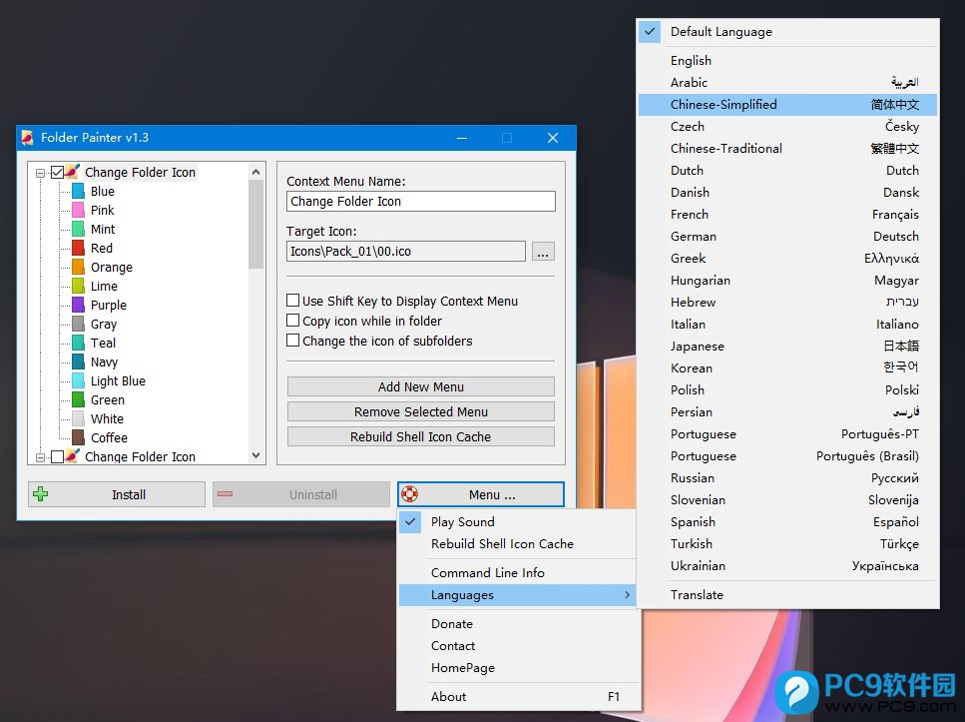Select the Mint folder color swatch
This screenshot has width=965, height=722.
[x=78, y=229]
